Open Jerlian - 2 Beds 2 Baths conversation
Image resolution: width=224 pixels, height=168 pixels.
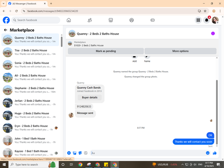30,103
